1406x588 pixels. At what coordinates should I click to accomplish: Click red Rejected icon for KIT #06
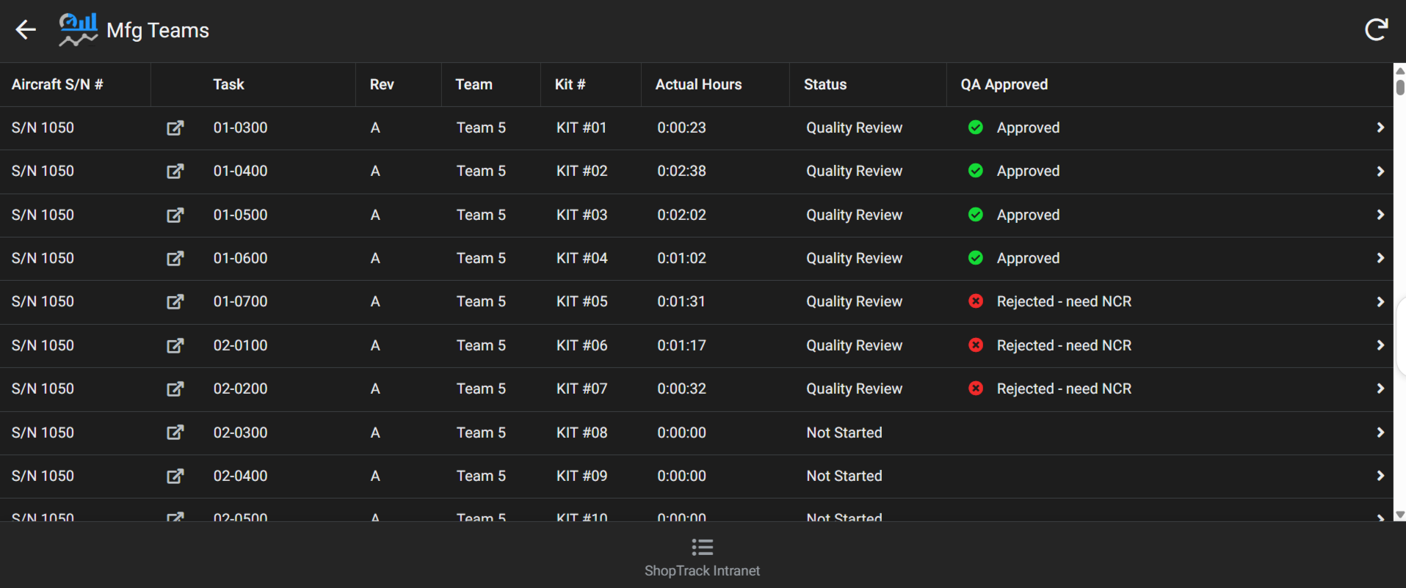(976, 345)
